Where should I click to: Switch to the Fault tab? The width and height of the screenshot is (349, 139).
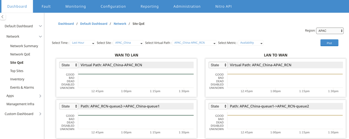click(x=46, y=6)
